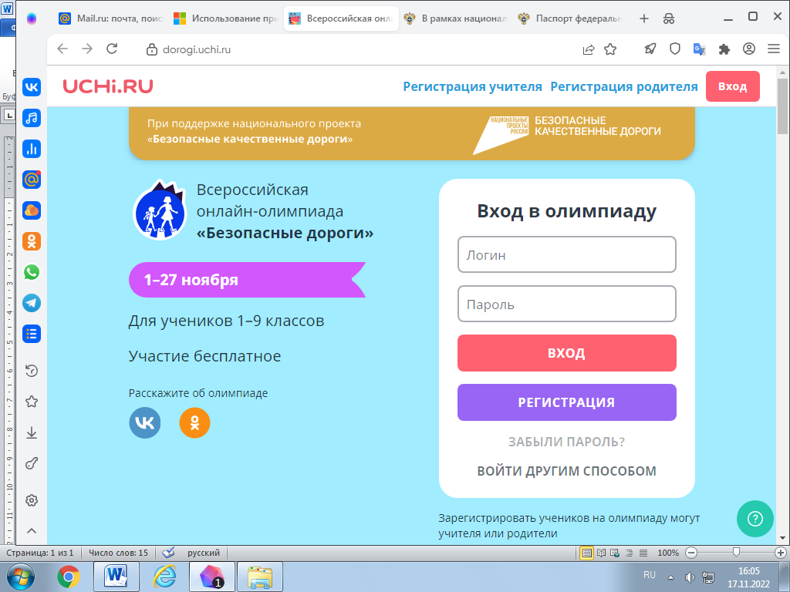This screenshot has width=790, height=592.
Task: Share this page from the address bar
Action: pyautogui.click(x=589, y=49)
